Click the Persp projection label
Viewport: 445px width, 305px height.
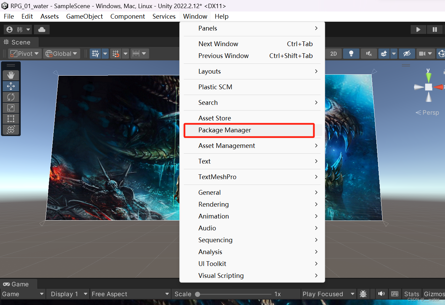[x=427, y=112]
